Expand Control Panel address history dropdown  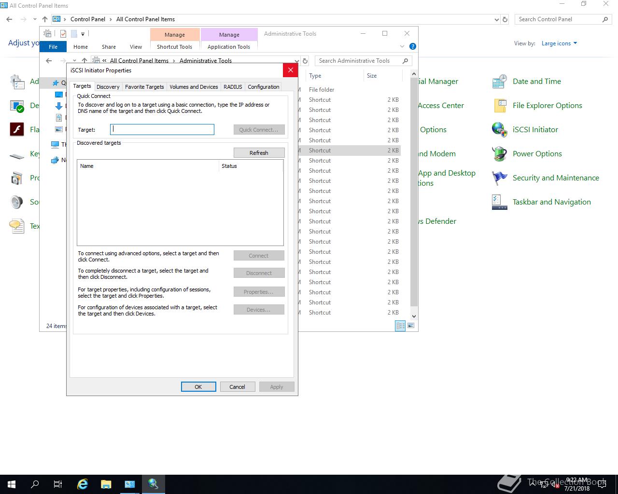[x=497, y=19]
